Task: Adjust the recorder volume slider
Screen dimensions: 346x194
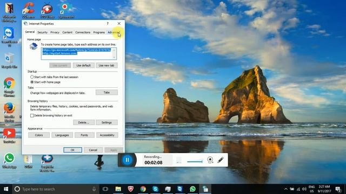Action: pos(195,162)
